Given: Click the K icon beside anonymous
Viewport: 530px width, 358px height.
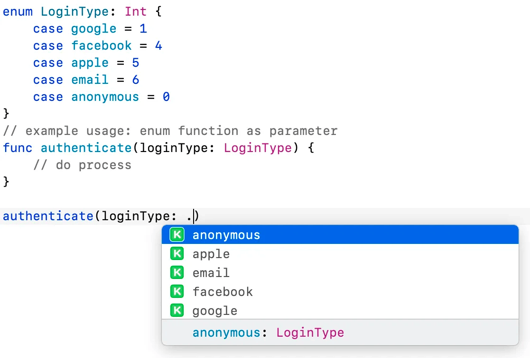Looking at the screenshot, I should pyautogui.click(x=177, y=234).
